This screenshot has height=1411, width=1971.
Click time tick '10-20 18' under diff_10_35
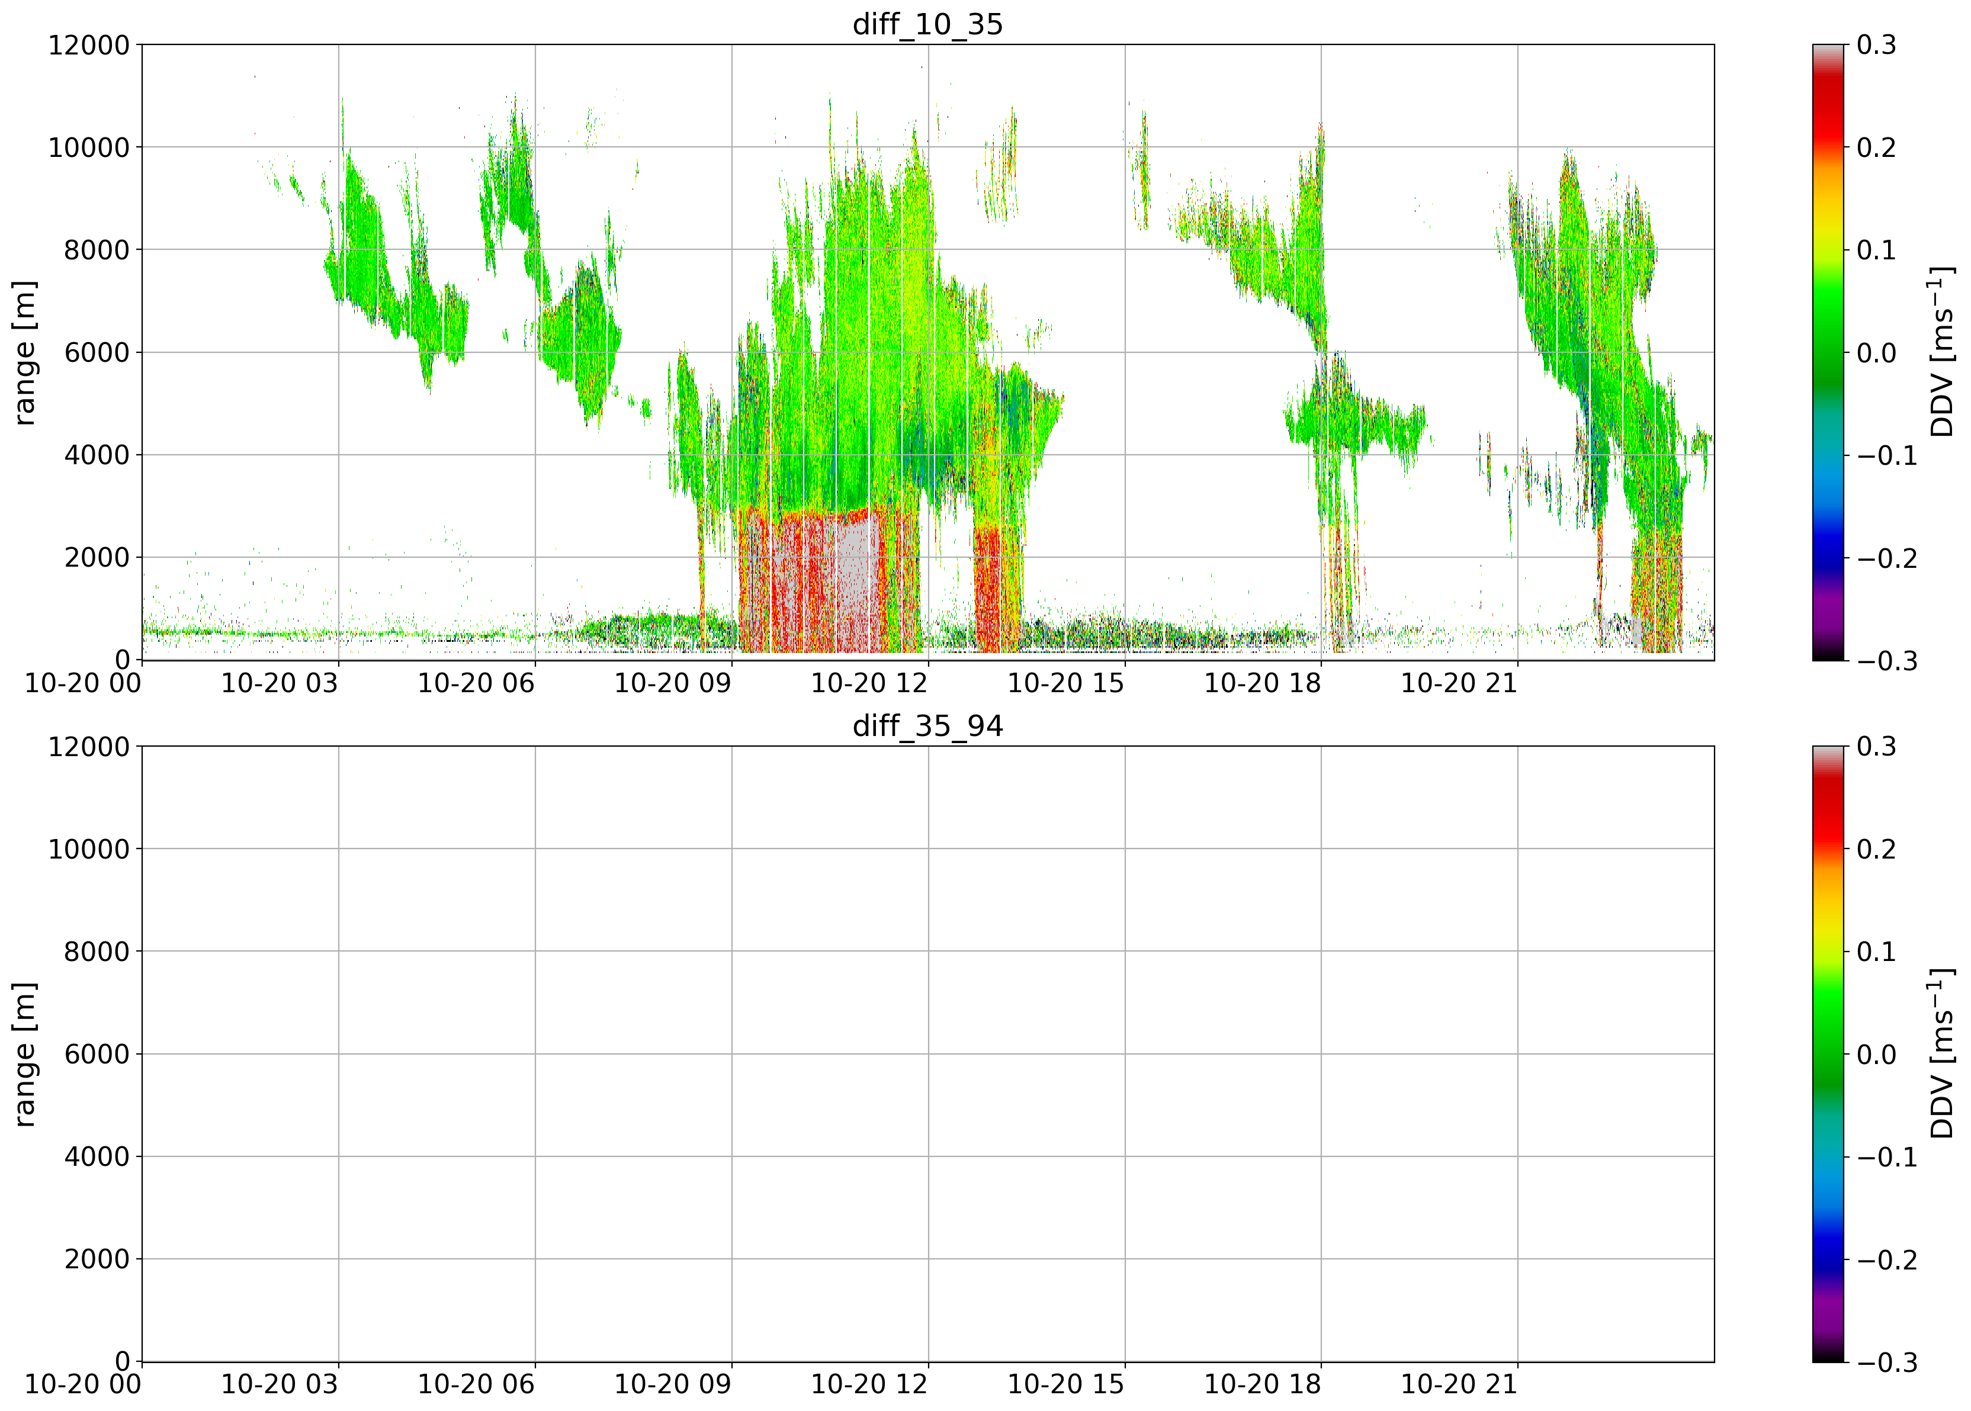pyautogui.click(x=1263, y=684)
